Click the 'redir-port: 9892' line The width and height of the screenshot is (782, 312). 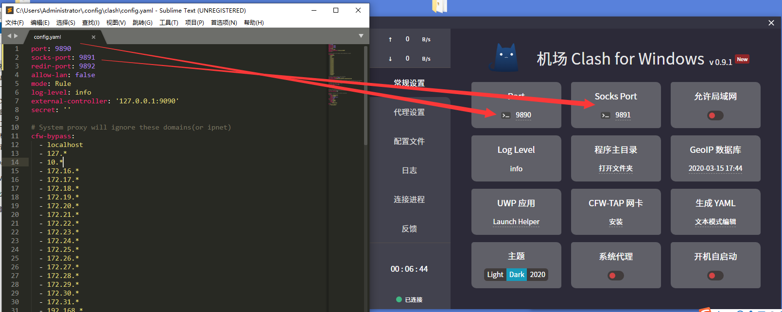click(63, 66)
